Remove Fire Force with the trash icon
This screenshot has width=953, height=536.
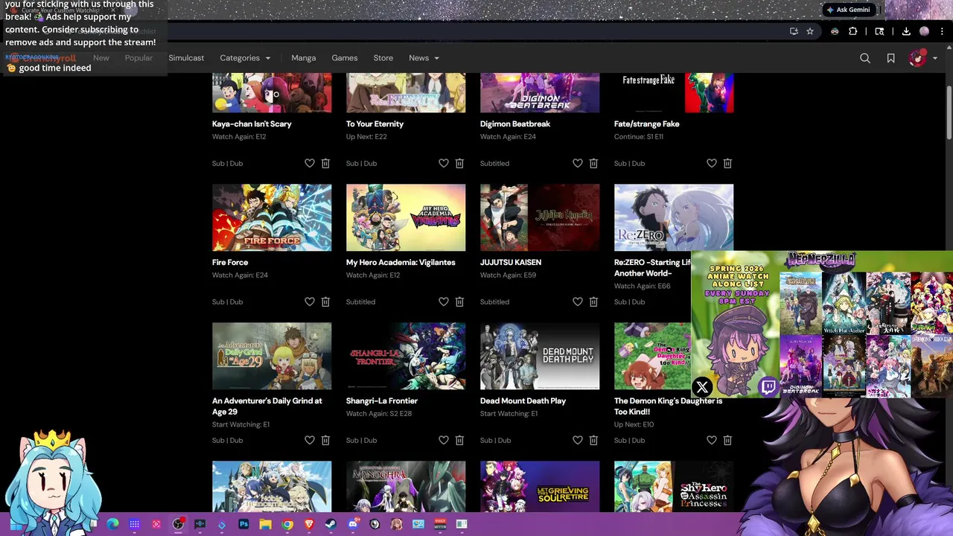coord(325,301)
